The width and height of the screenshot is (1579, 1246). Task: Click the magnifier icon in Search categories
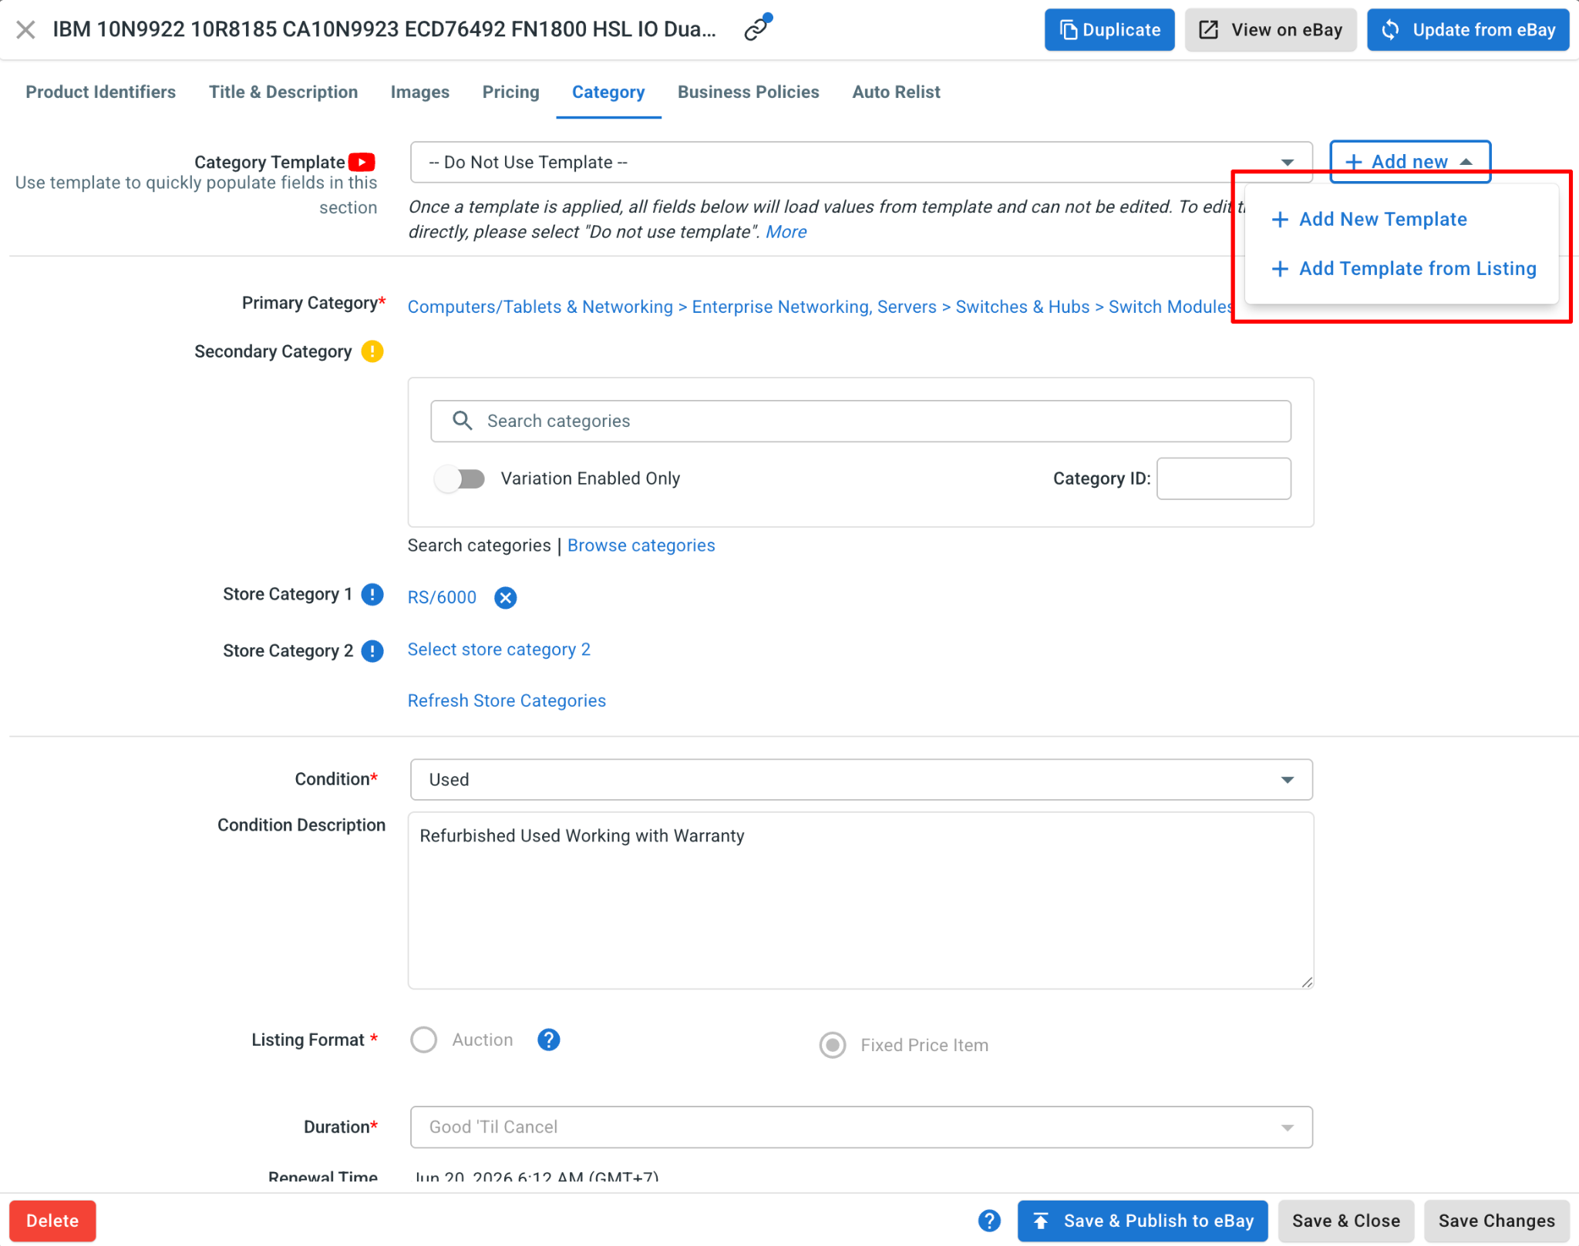coord(463,421)
